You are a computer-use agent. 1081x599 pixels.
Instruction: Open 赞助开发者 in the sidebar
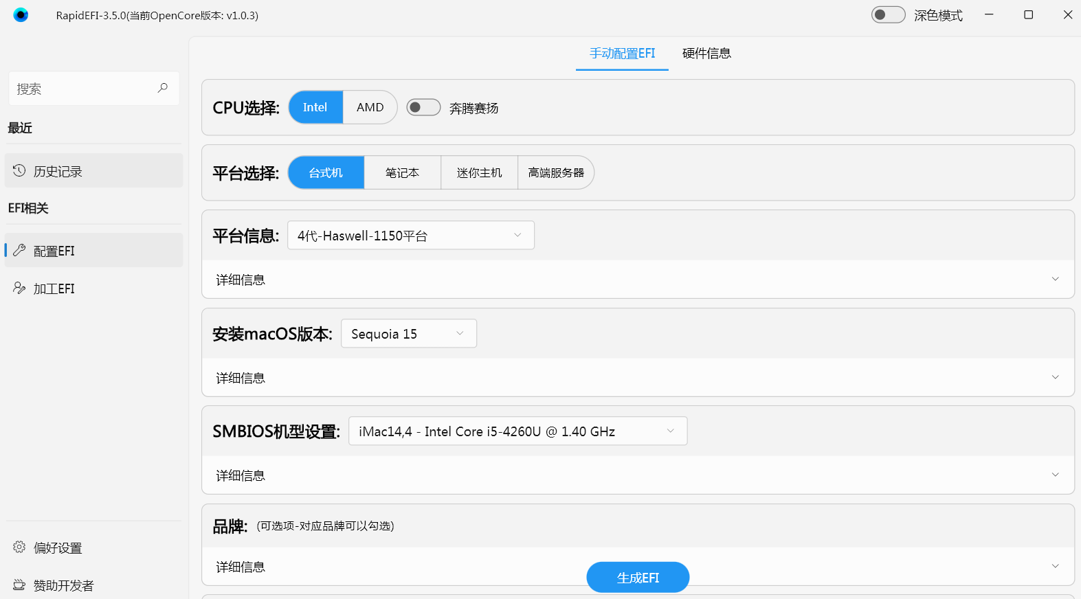94,585
